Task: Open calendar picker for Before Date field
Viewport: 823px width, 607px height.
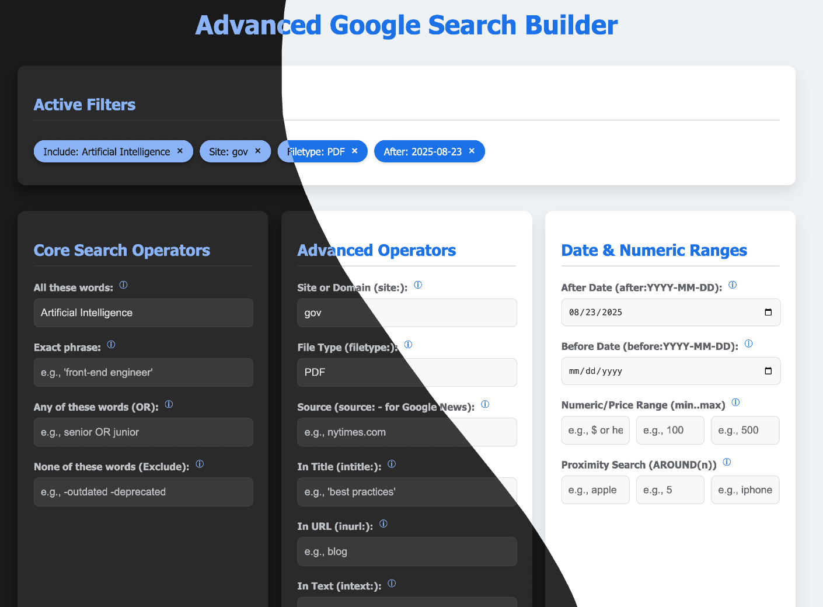Action: (x=768, y=371)
